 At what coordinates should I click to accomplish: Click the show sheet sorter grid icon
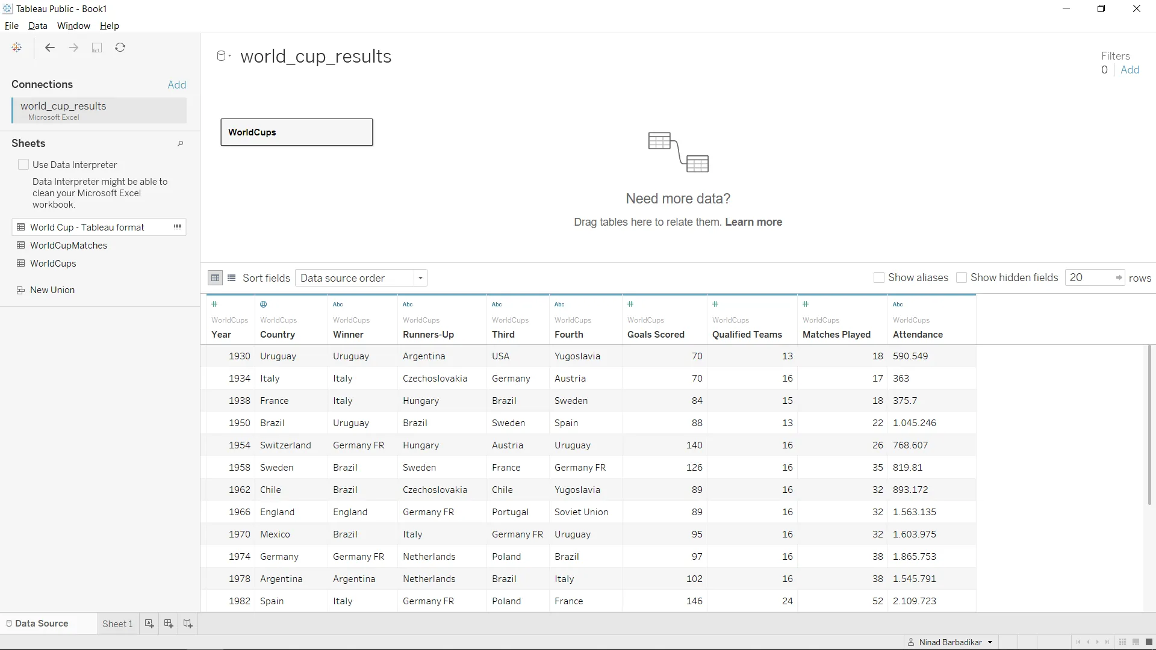click(x=1122, y=642)
